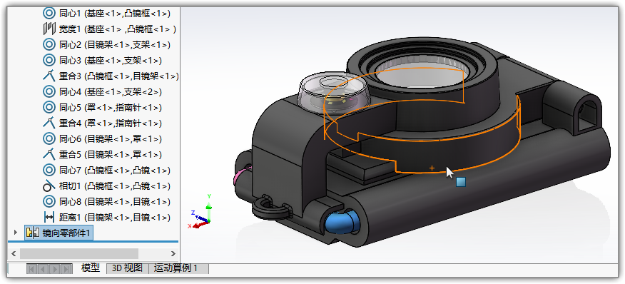Select mate 同心6 (目镜架<1>,罩<1>)
The width and height of the screenshot is (625, 284).
pos(110,139)
